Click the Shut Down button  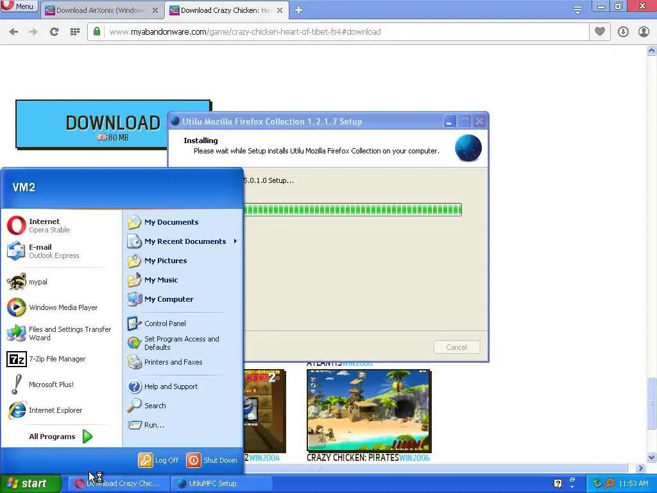click(212, 460)
